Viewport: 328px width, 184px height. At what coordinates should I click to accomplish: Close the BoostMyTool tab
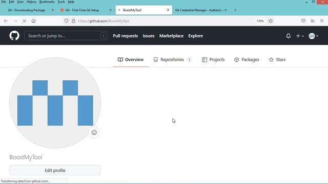tap(168, 10)
